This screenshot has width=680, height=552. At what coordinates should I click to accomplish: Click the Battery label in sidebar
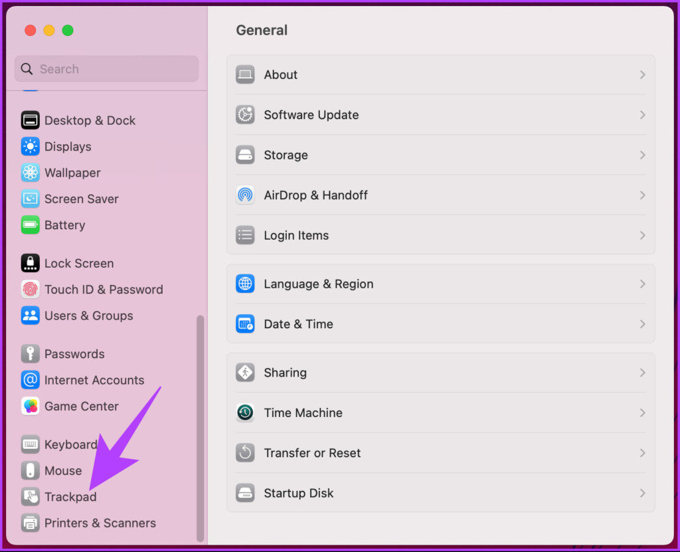coord(65,225)
